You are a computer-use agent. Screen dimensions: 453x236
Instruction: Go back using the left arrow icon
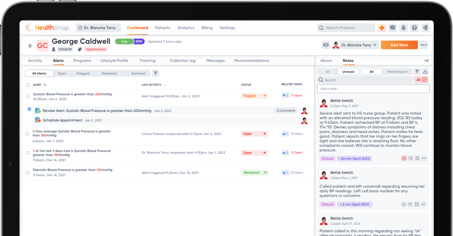pos(30,45)
